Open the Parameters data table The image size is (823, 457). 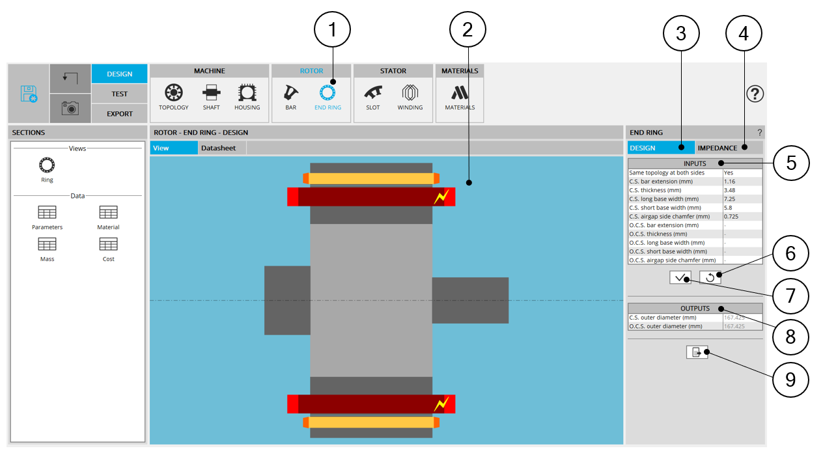pos(47,217)
